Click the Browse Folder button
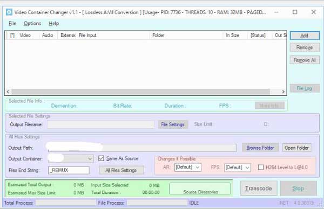Screen dimensions: 324x209 [x=260, y=148]
